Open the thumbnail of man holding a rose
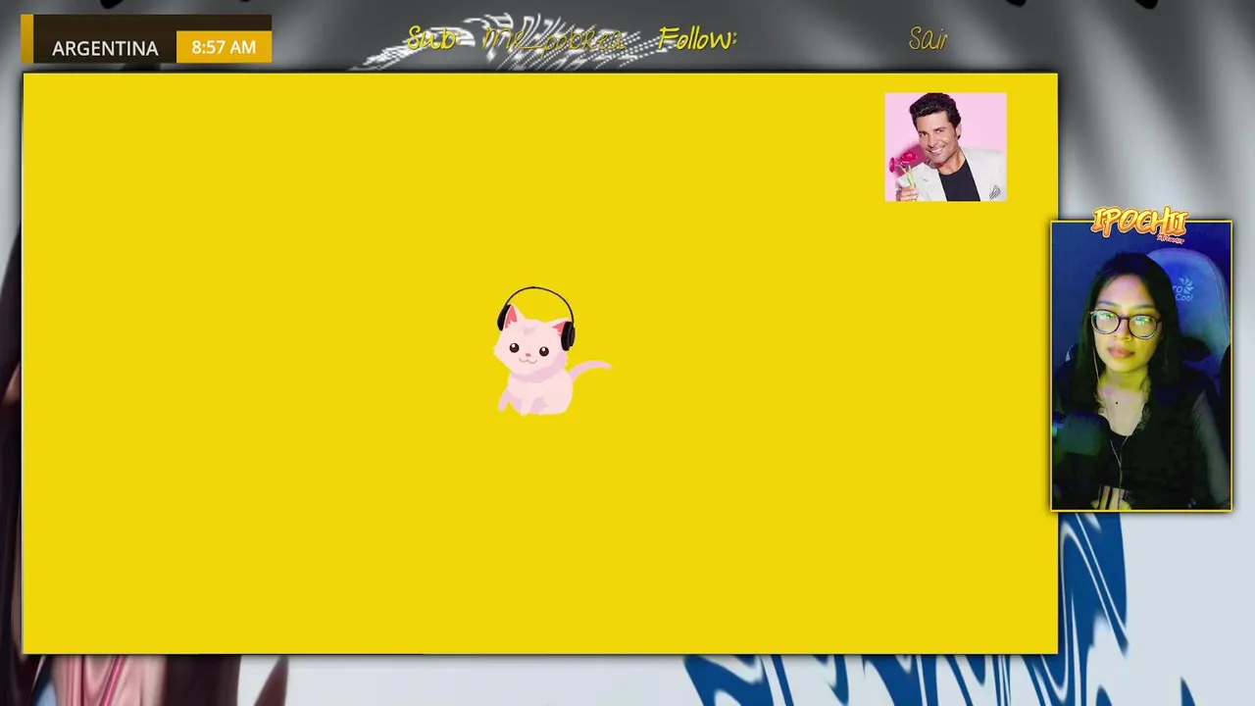 coord(945,147)
